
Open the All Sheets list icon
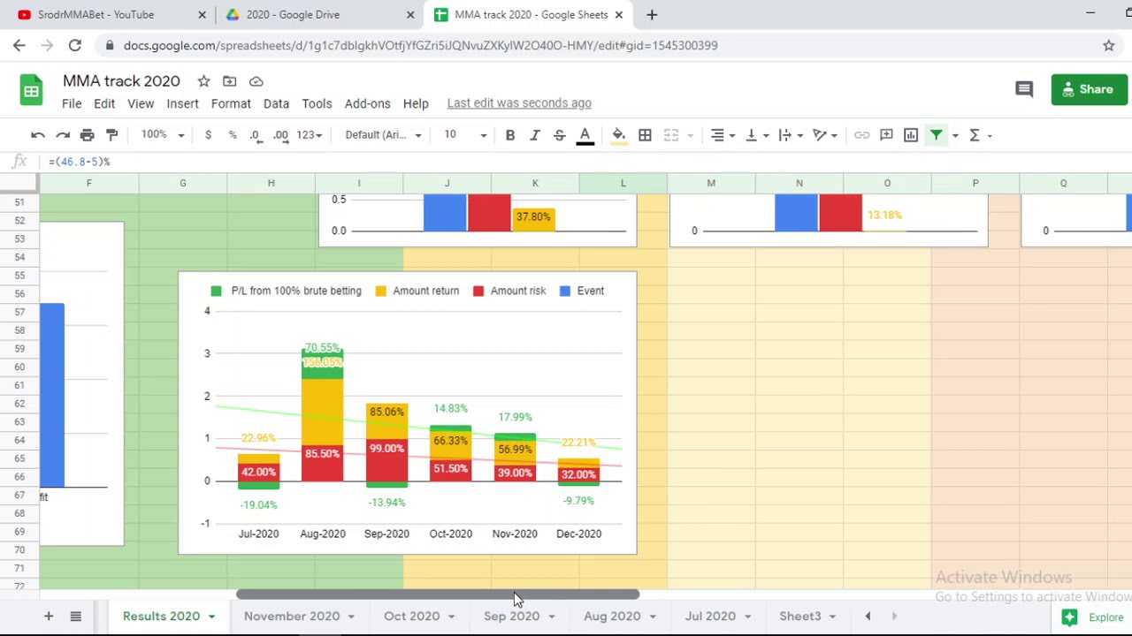tap(75, 617)
